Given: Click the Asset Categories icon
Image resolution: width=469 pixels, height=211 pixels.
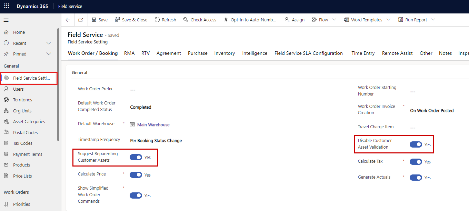Looking at the screenshot, I should coord(6,121).
